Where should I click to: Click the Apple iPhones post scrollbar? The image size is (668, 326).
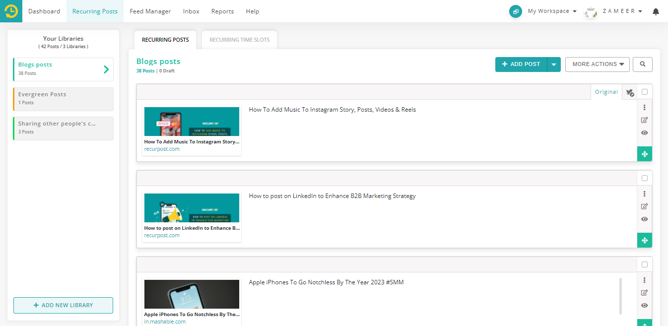click(620, 296)
